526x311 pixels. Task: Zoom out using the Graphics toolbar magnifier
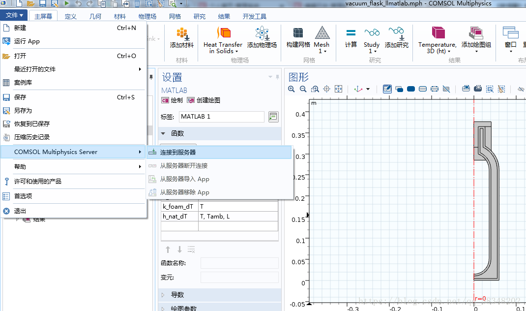pos(303,89)
